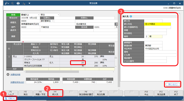Click the 受発注 cell in row 1

pos(36,63)
